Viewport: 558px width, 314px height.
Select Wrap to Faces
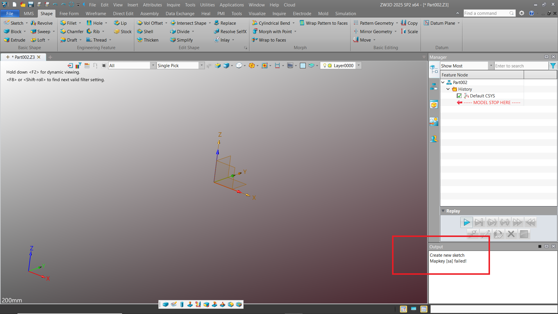point(269,40)
